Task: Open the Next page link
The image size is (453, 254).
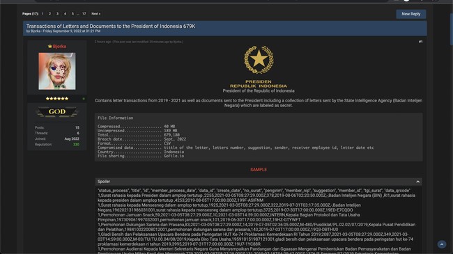Action: pos(96,14)
